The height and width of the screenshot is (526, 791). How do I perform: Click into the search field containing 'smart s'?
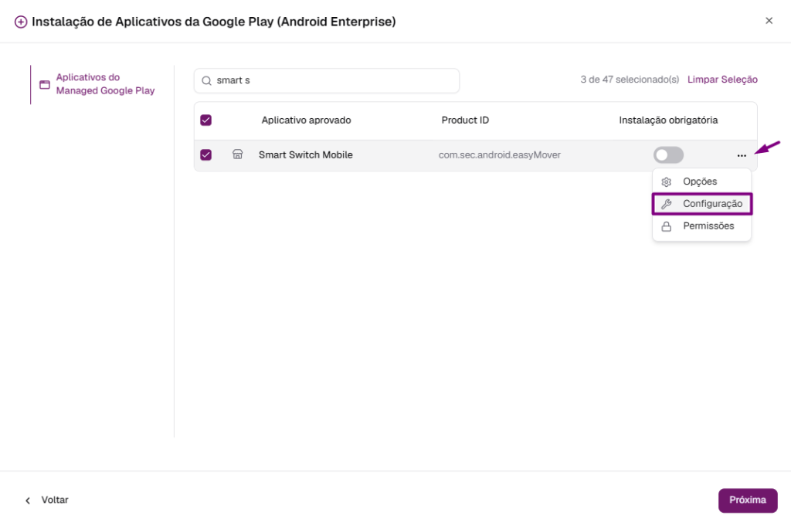click(x=327, y=80)
